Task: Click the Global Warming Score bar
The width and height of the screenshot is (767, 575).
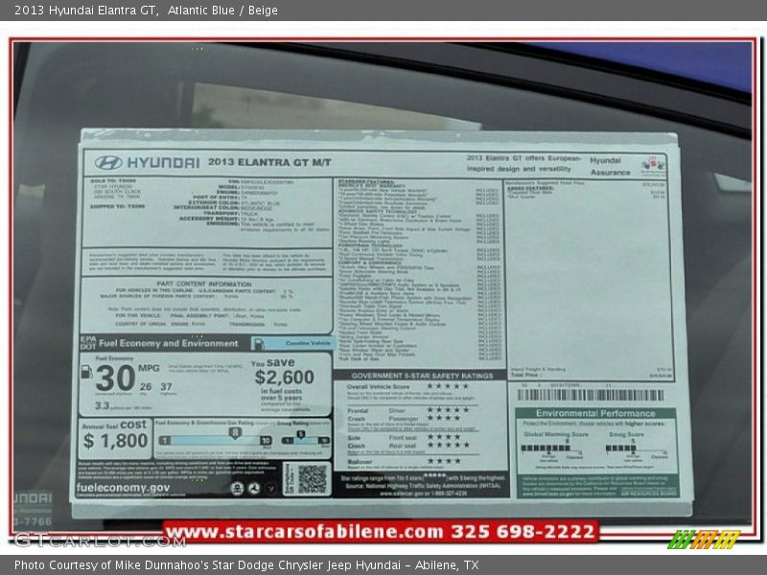Action: coord(546,448)
